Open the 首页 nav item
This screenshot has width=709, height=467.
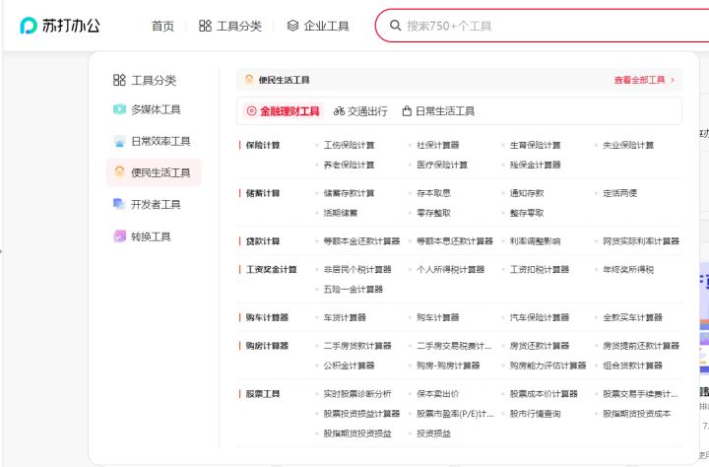162,27
